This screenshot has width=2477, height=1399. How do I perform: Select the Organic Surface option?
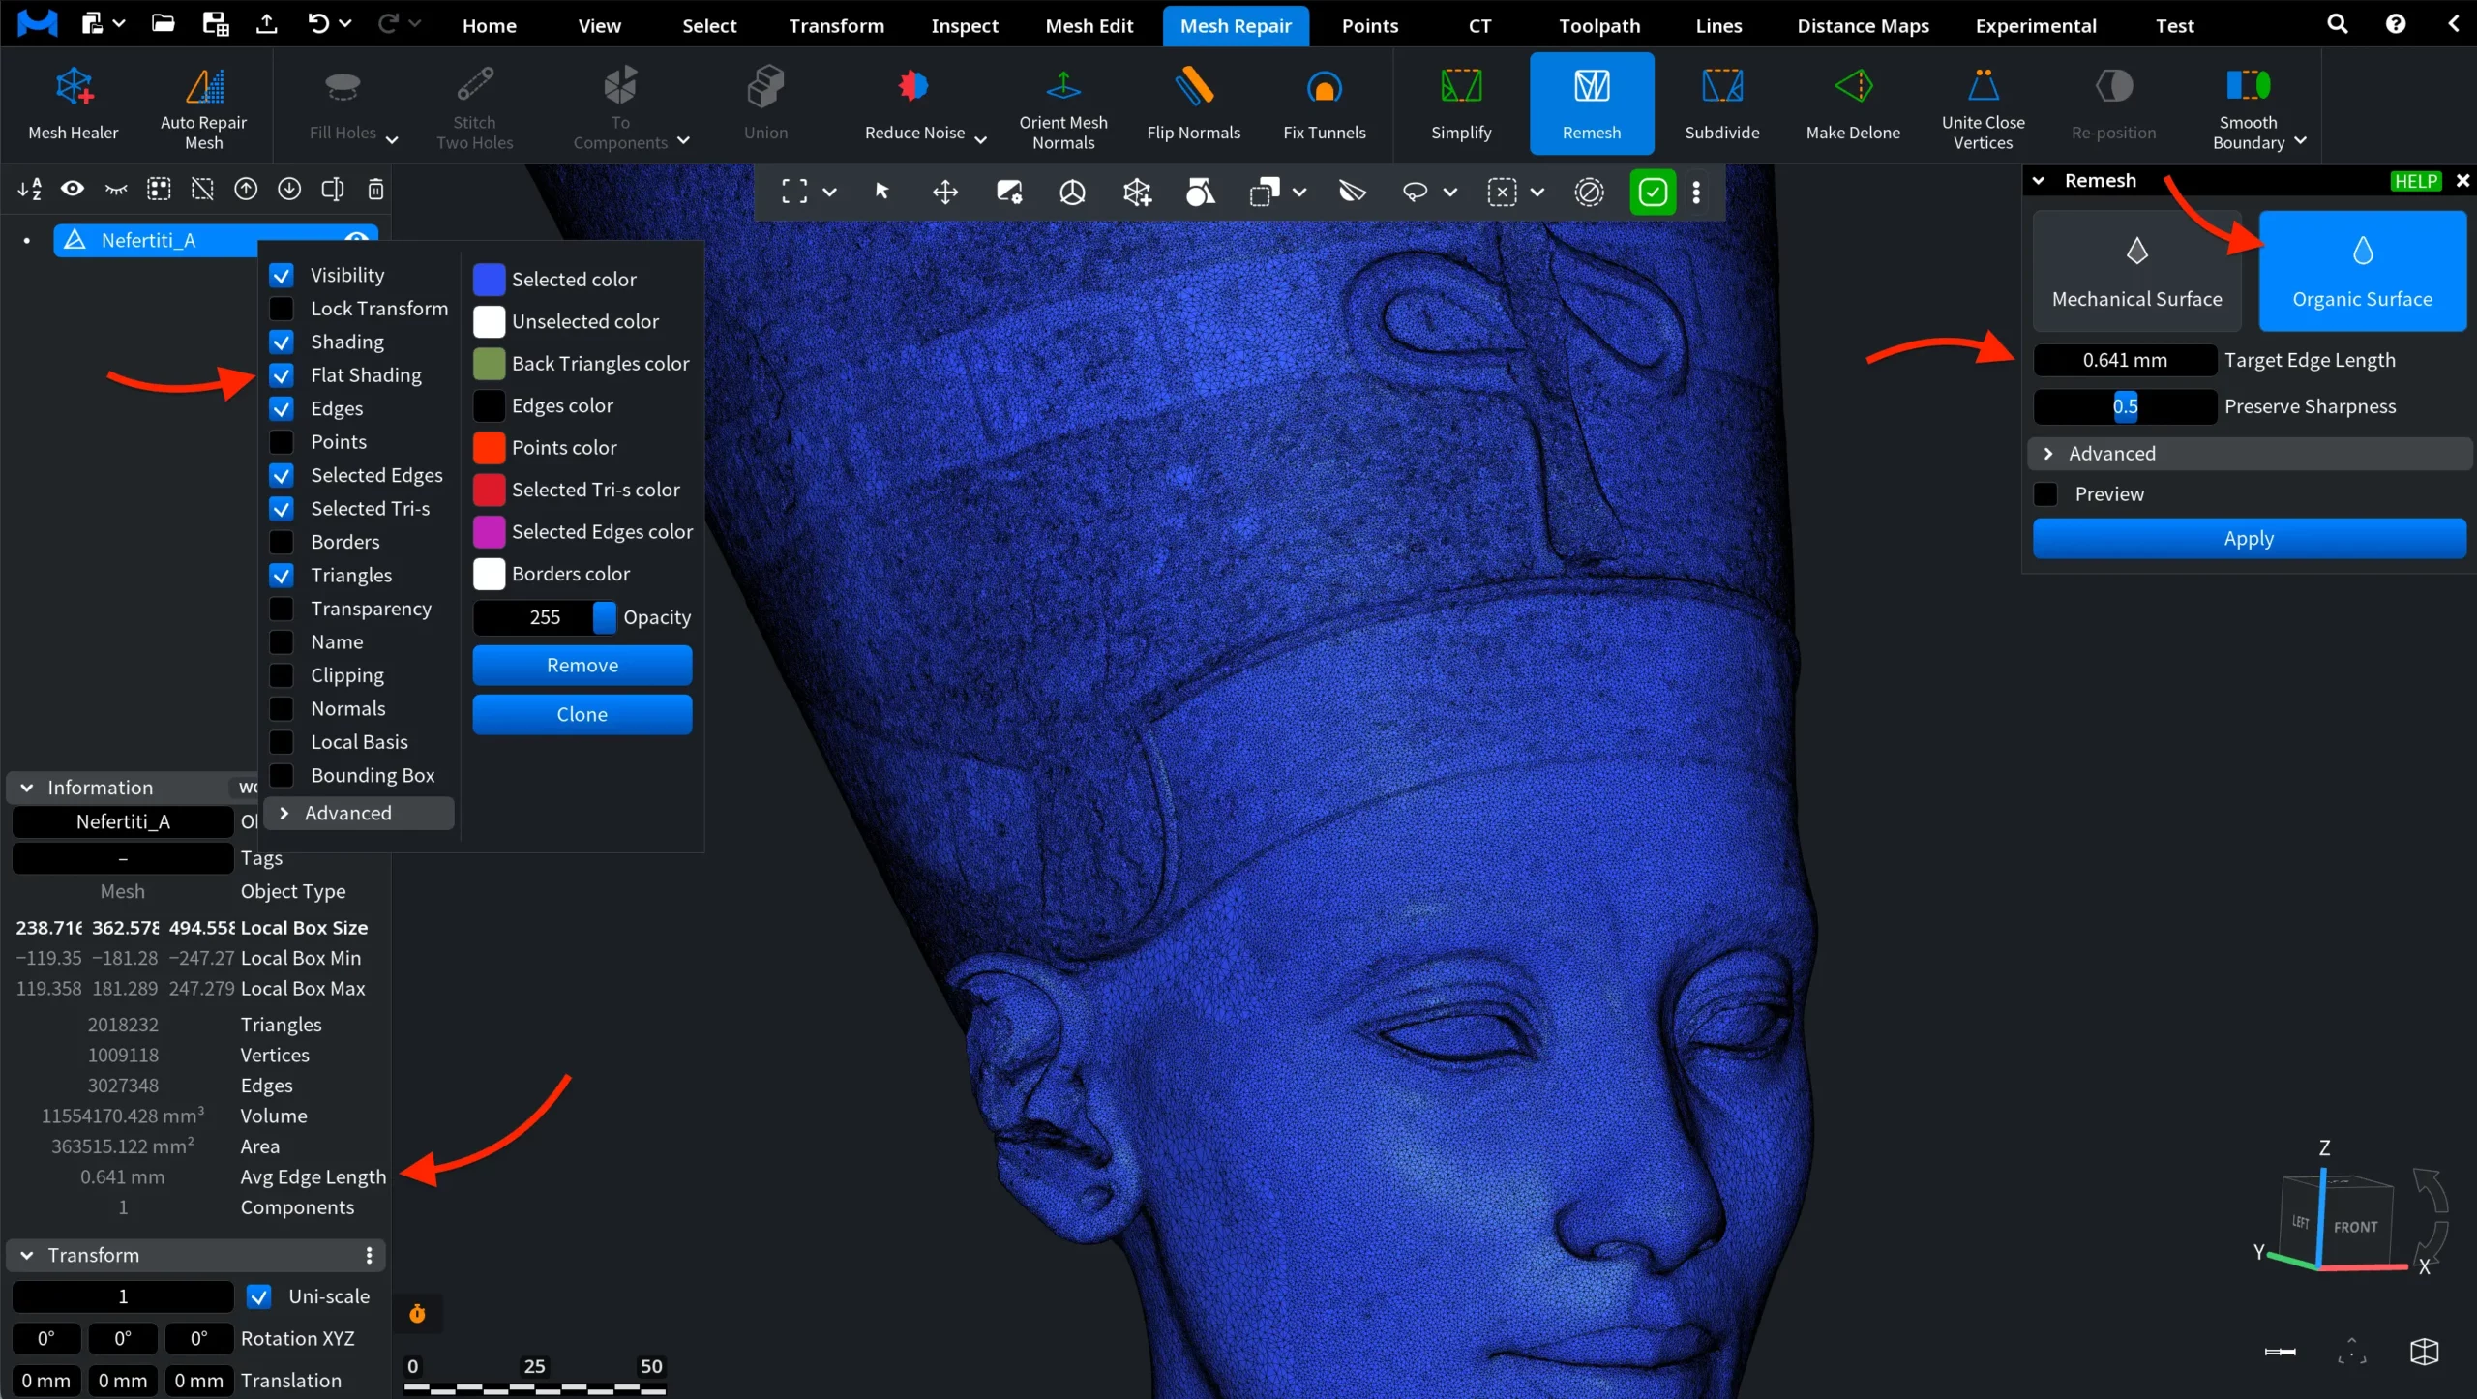click(2362, 271)
